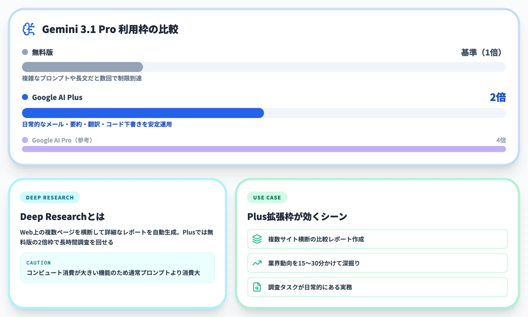Click the Deep Research description paragraph
Screen dimensions: 528x317
click(117, 237)
